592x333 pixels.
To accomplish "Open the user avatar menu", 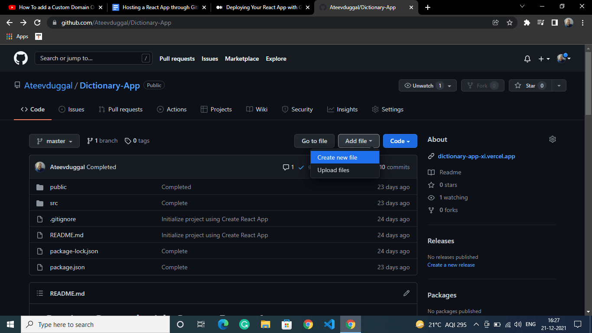I will (564, 59).
